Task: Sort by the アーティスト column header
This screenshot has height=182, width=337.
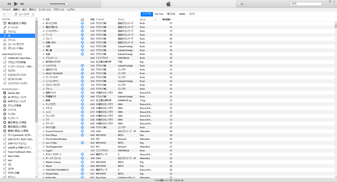Action: (x=100, y=19)
